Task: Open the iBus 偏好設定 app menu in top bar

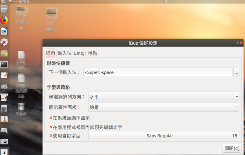Action: point(20,2)
